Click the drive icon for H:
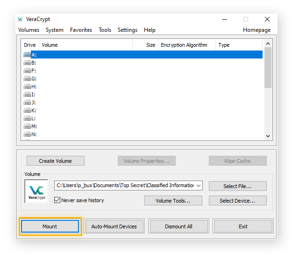292x255 pixels. coord(27,87)
